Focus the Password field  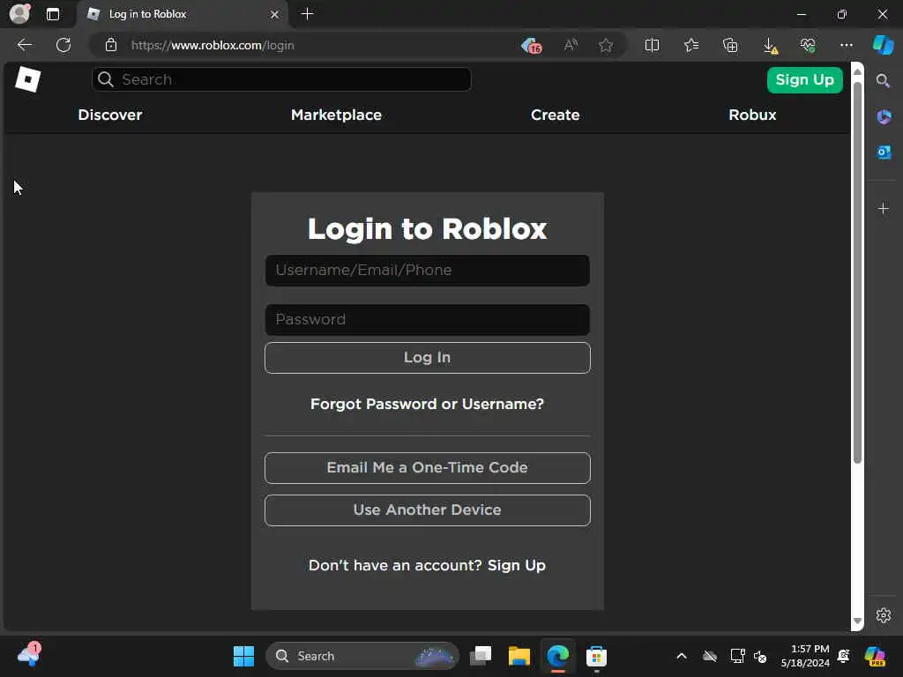click(428, 319)
